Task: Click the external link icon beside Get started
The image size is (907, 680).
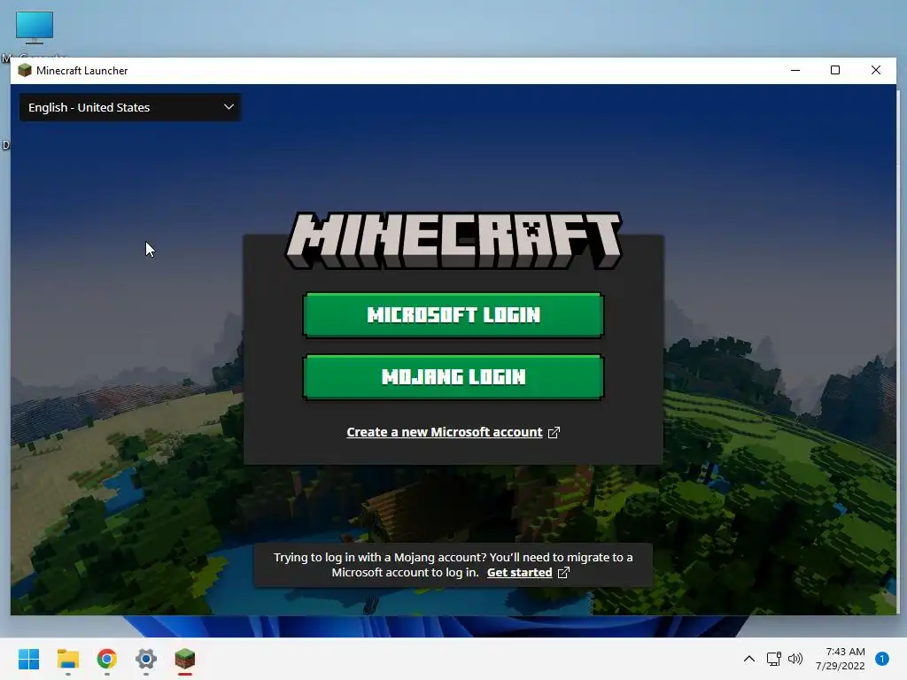Action: point(563,573)
